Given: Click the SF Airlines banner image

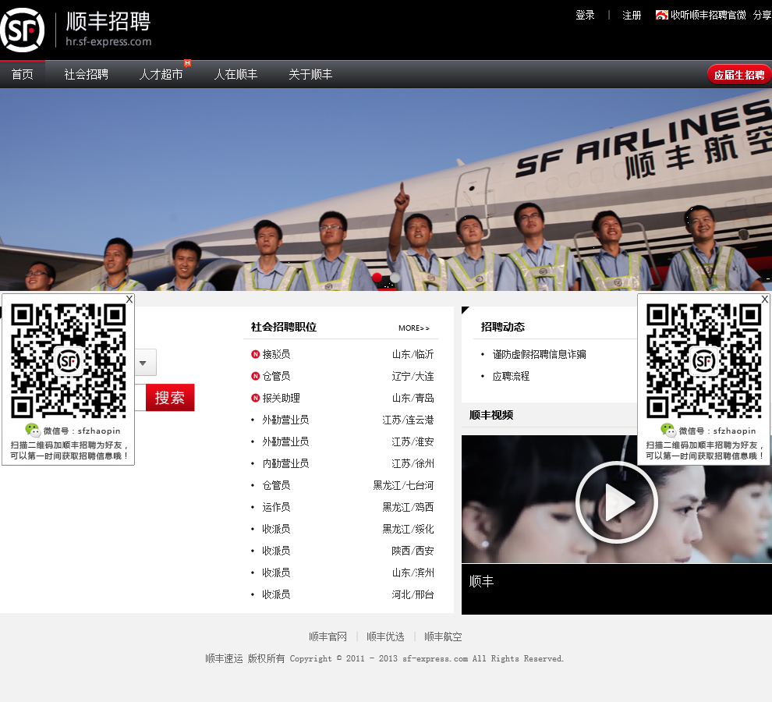Looking at the screenshot, I should tap(386, 190).
